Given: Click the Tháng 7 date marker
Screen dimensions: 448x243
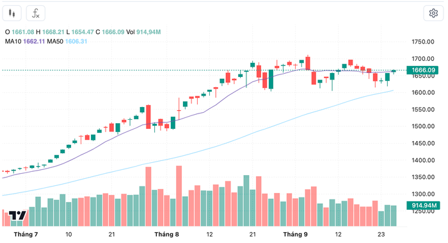Looking at the screenshot, I should tap(26, 235).
